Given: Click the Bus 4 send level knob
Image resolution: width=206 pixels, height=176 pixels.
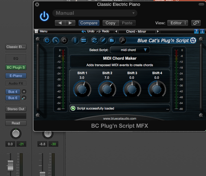Looking at the screenshot, I should pyautogui.click(x=24, y=92).
